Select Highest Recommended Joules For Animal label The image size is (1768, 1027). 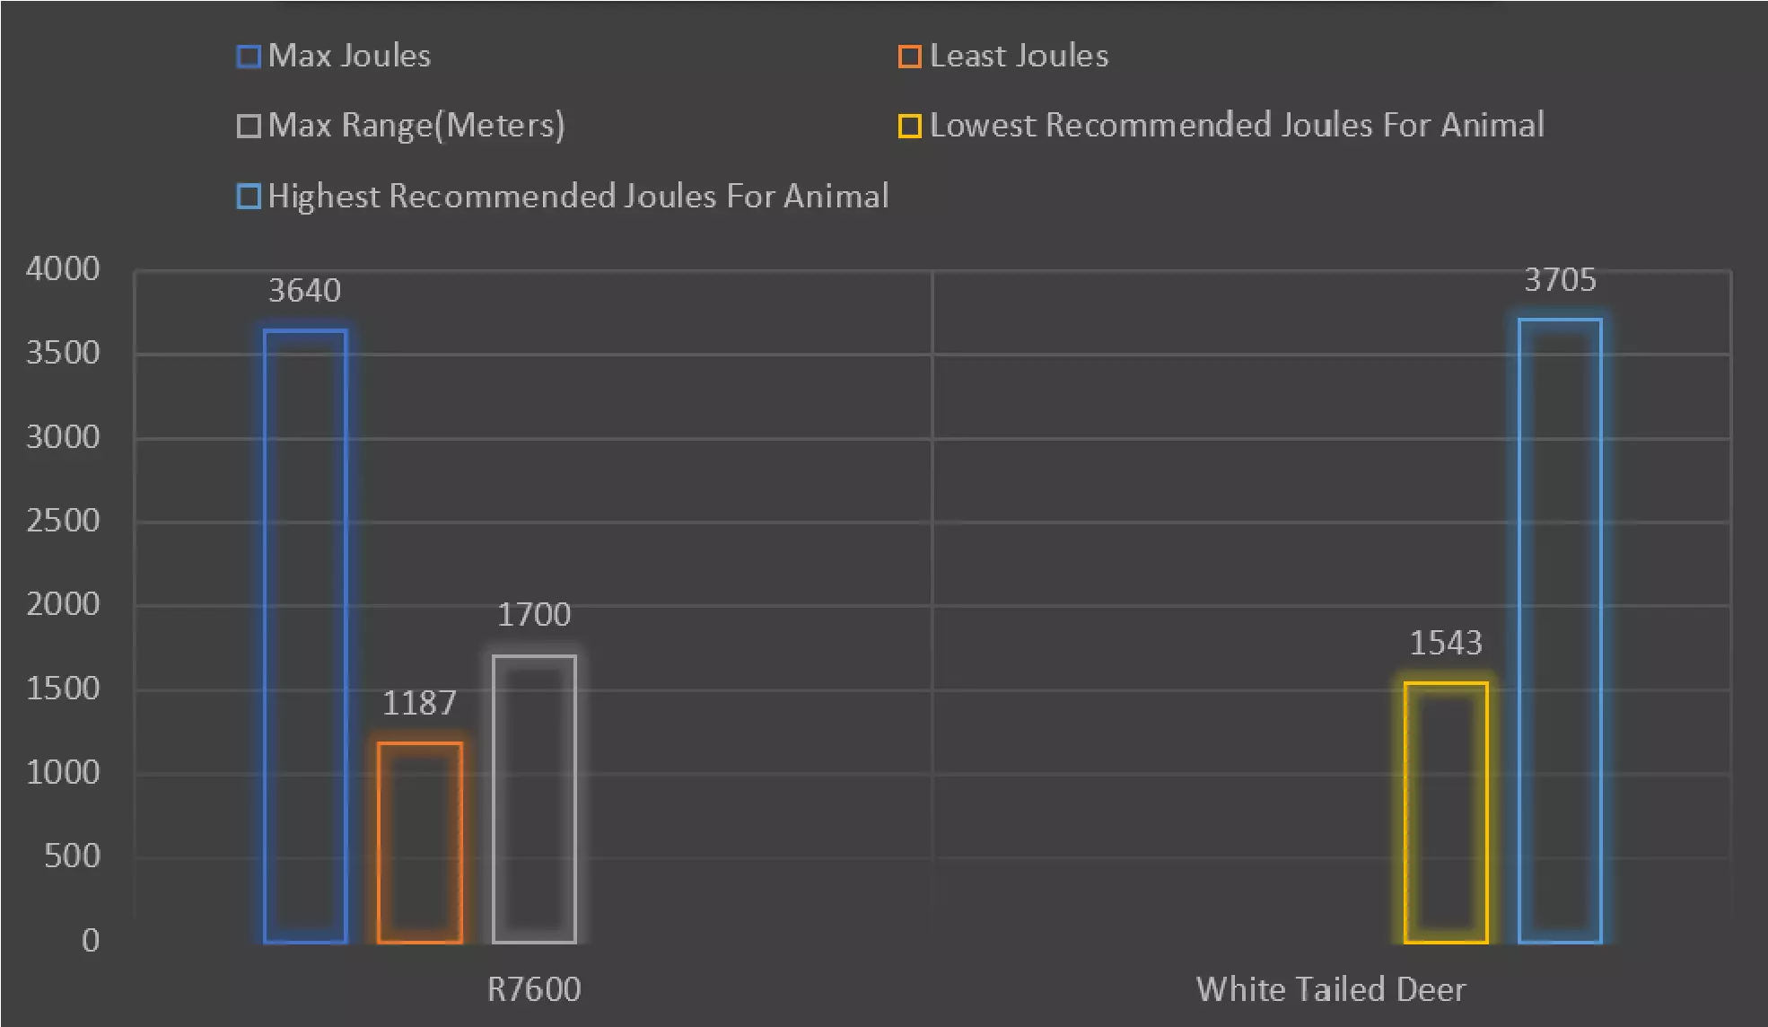click(578, 197)
